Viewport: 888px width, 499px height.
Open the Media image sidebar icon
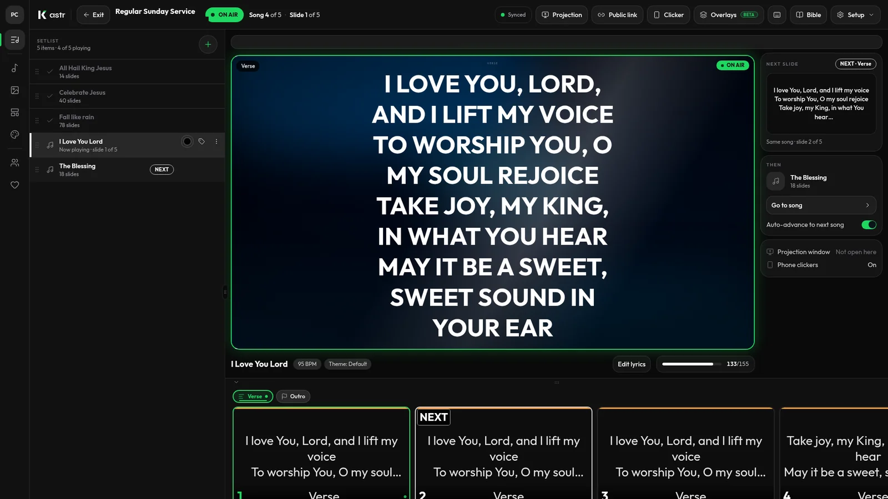tap(15, 90)
